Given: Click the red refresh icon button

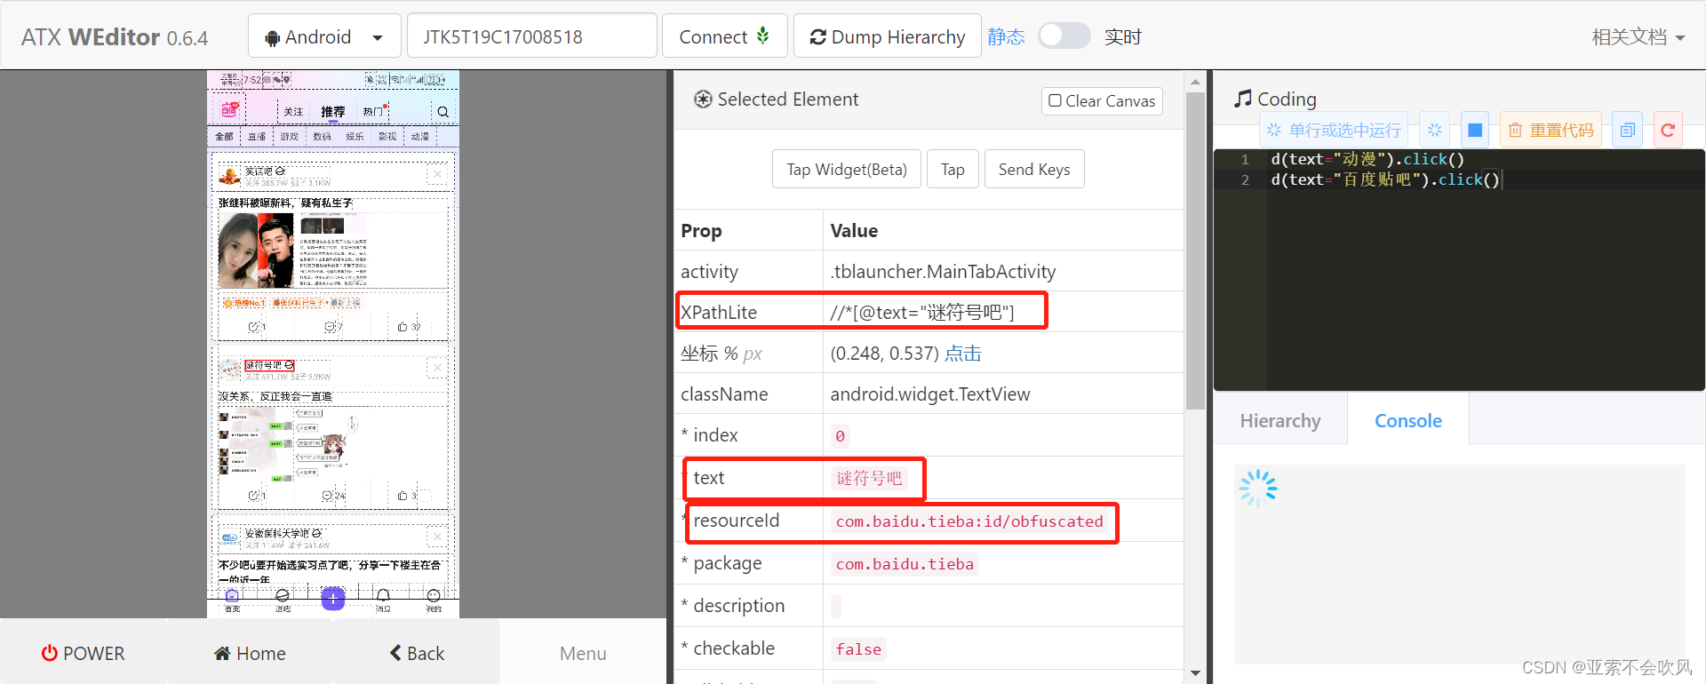Looking at the screenshot, I should (1668, 131).
